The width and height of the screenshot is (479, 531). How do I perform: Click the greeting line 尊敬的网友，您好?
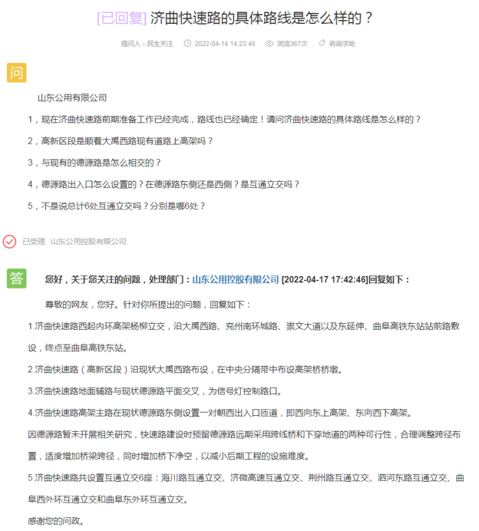[x=148, y=305]
